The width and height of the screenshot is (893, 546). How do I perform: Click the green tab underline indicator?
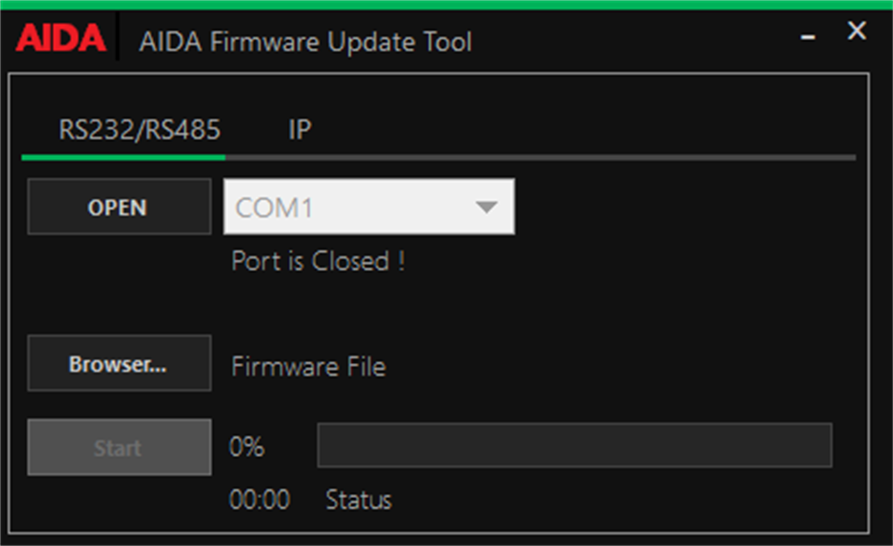point(122,157)
